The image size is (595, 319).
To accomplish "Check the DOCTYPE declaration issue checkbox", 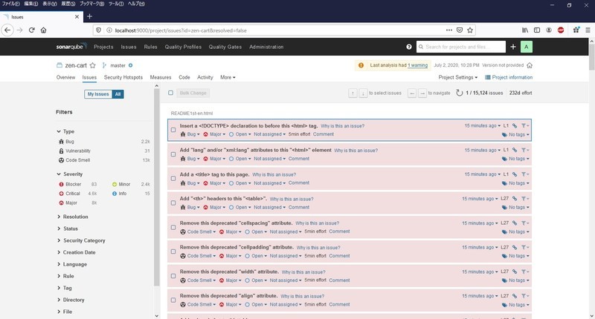I will 173,130.
